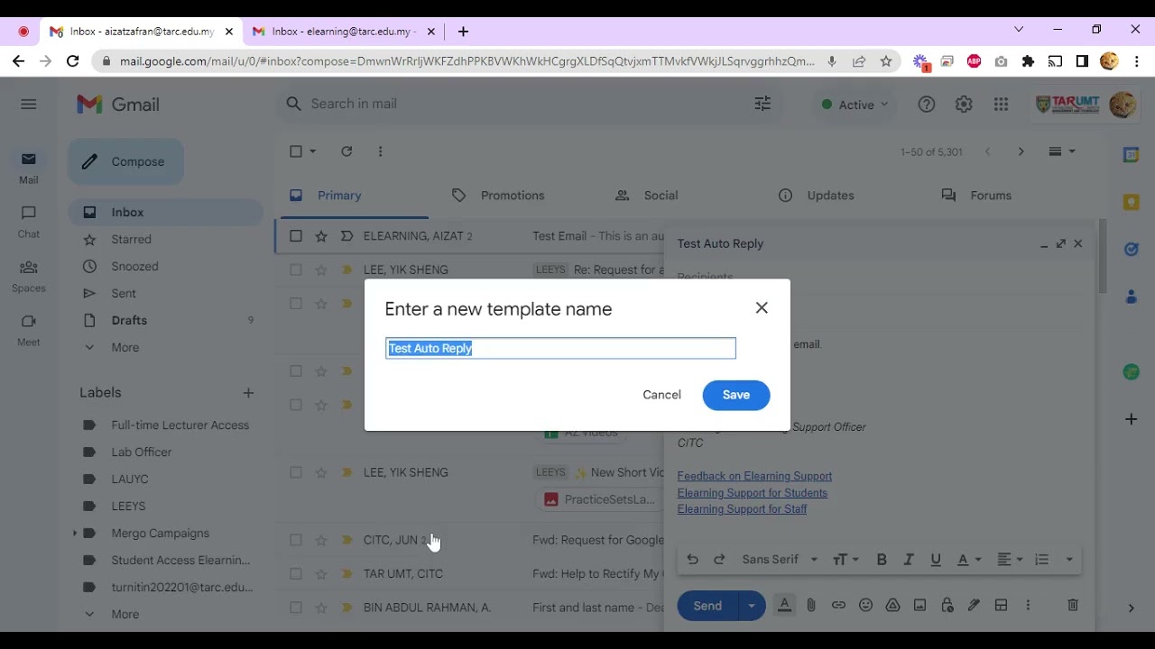Image resolution: width=1155 pixels, height=649 pixels.
Task: Select the CITC, JUN email checkbox
Action: (x=296, y=540)
